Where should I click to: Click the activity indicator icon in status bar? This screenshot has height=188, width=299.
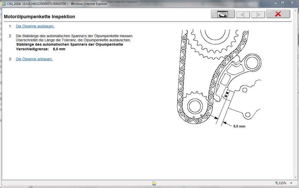[154, 183]
